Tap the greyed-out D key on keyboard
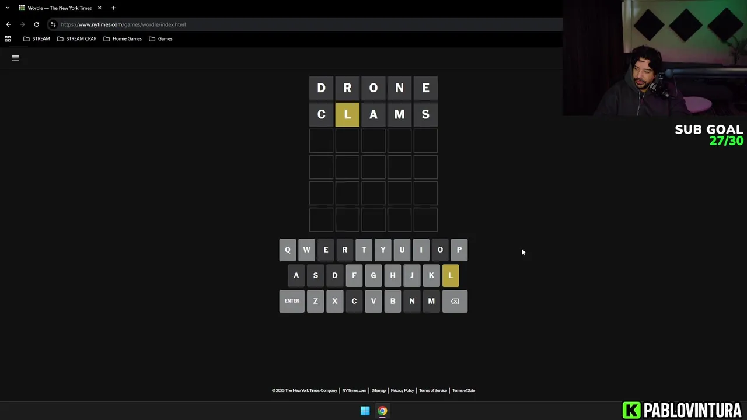This screenshot has width=747, height=420. (334, 275)
